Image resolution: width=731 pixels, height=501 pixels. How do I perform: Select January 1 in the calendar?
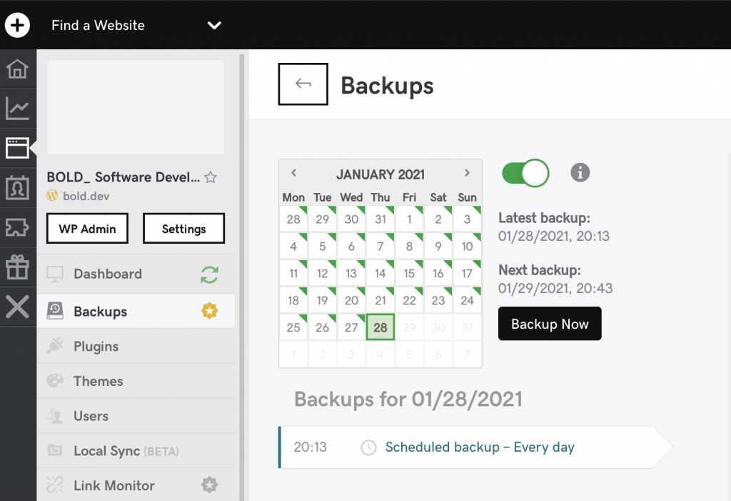click(x=409, y=219)
